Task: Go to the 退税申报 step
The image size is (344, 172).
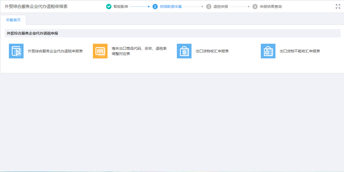Action: point(221,7)
